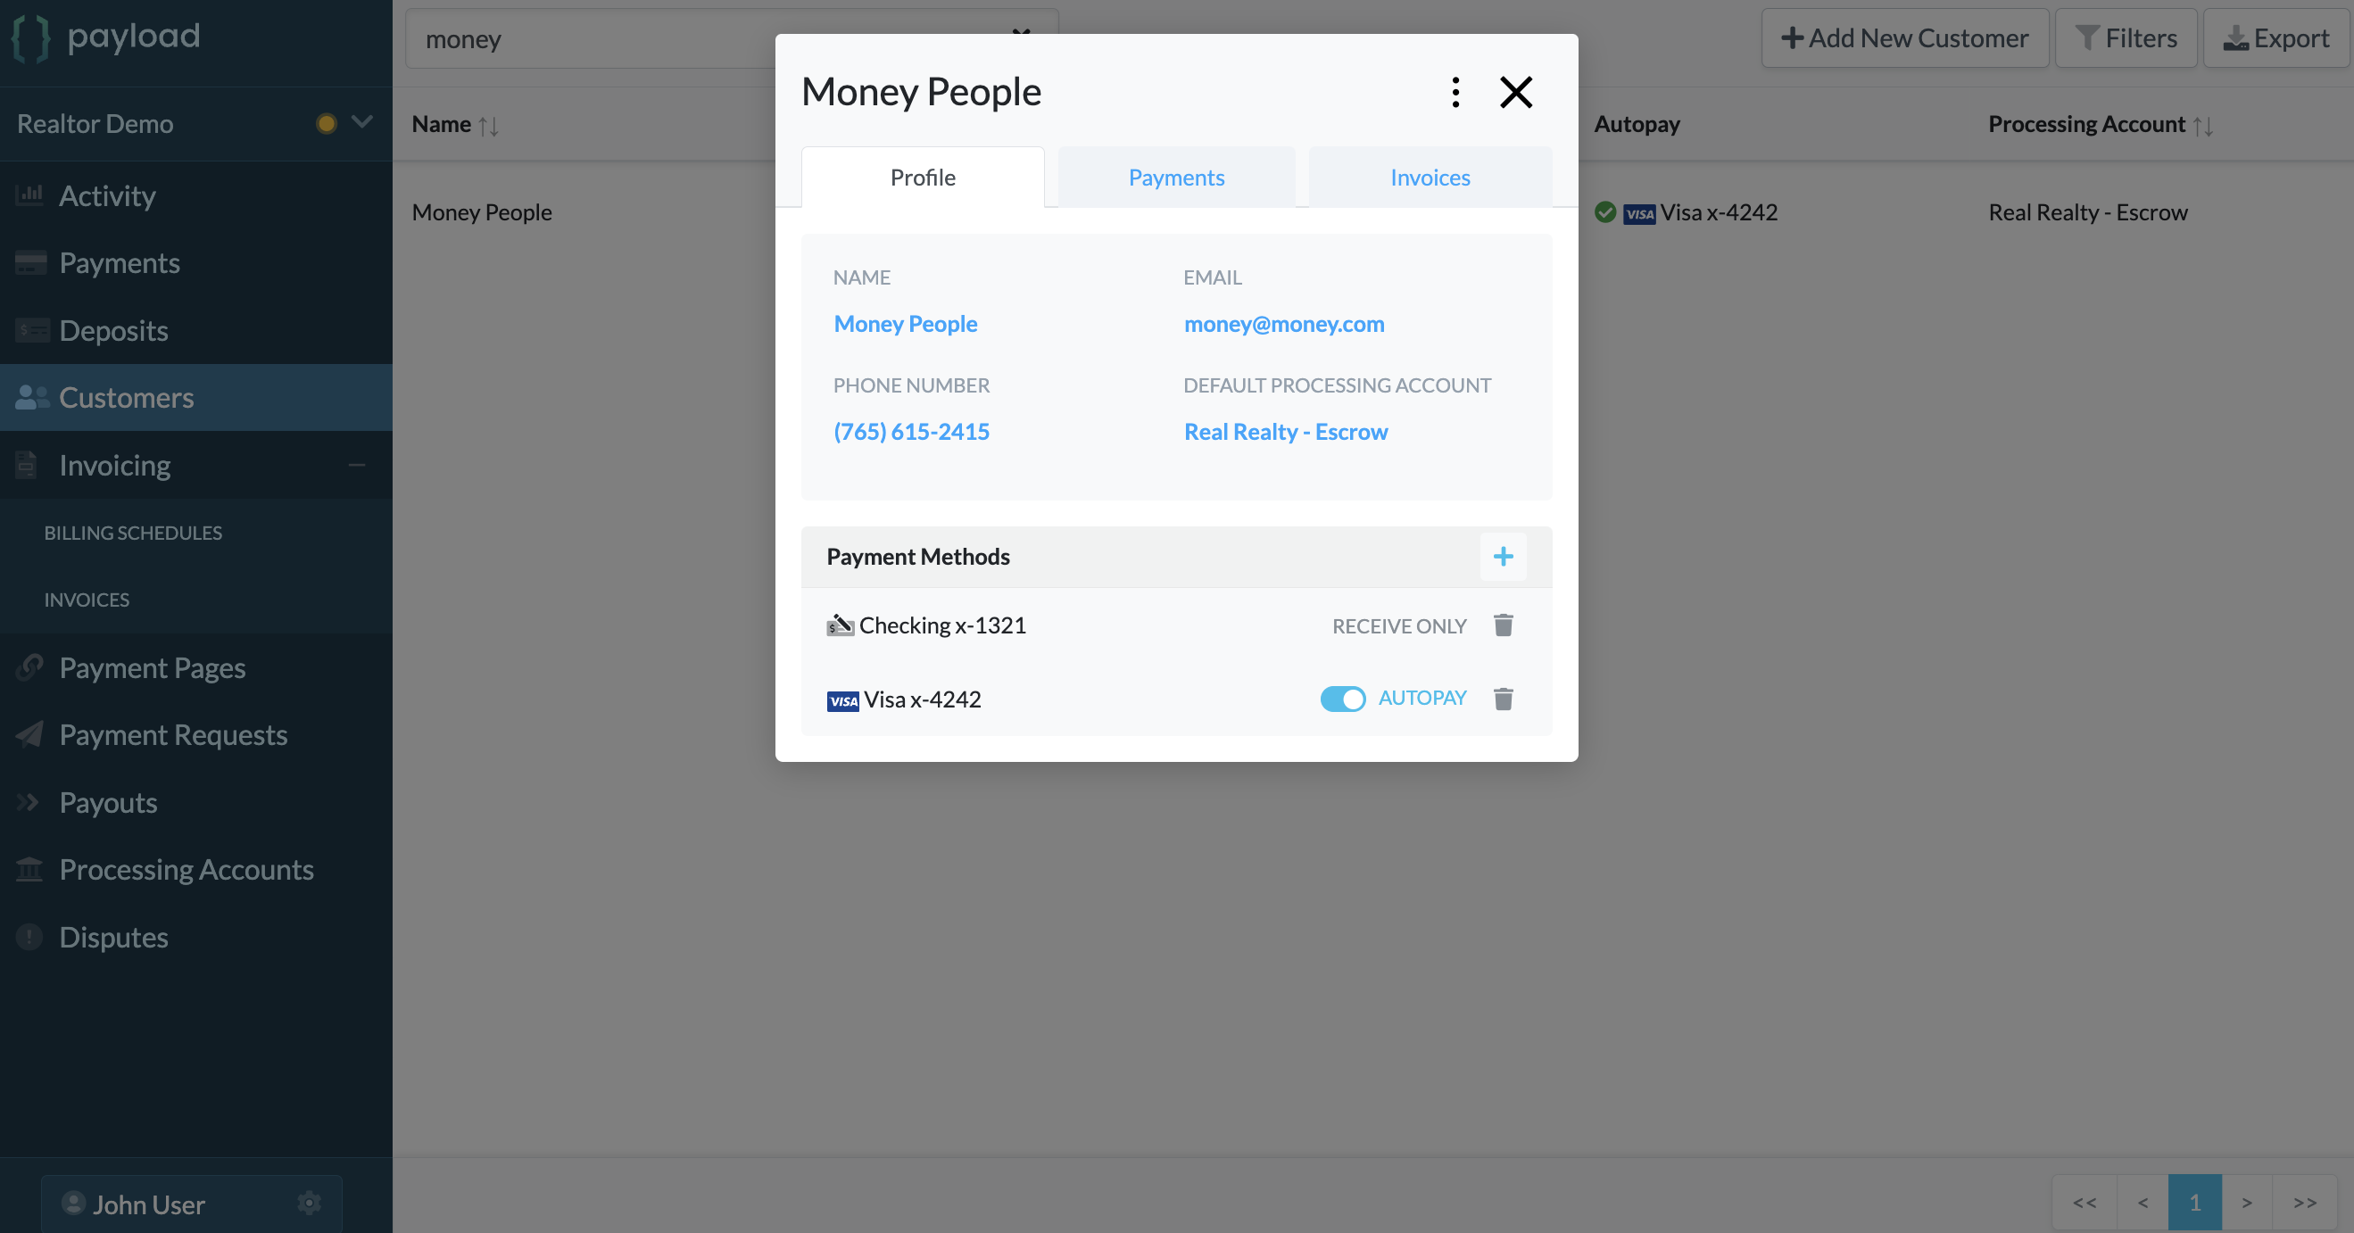Click Add New Customer button
Image resolution: width=2354 pixels, height=1233 pixels.
point(1904,38)
